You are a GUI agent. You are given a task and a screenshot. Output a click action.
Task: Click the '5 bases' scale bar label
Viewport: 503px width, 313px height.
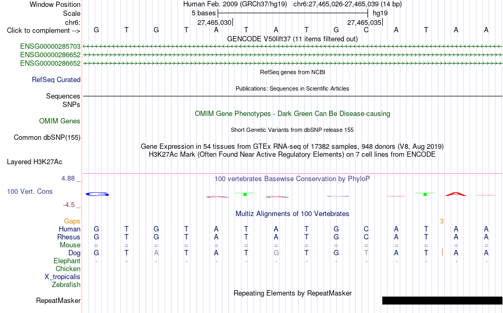click(x=204, y=13)
